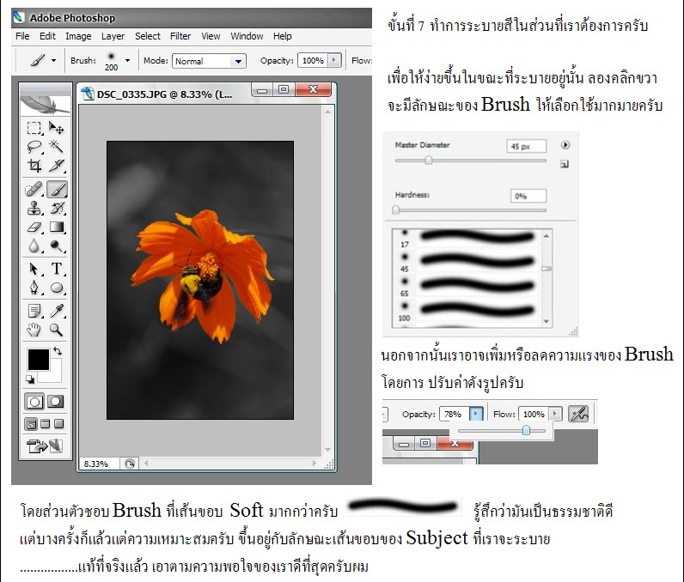The height and width of the screenshot is (582, 684).
Task: Select the Brush tool in toolbox
Action: [57, 189]
